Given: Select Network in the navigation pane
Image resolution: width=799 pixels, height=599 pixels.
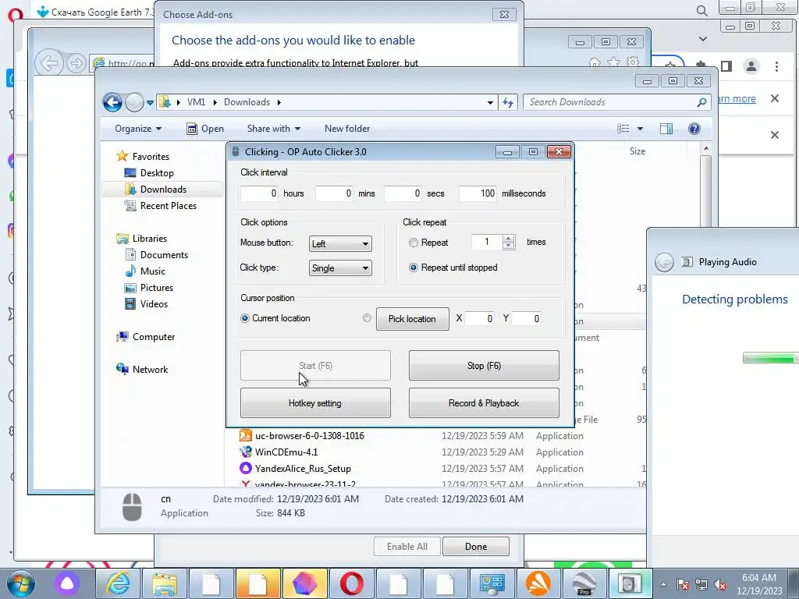Looking at the screenshot, I should click(150, 369).
